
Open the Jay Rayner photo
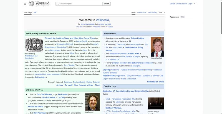(93, 102)
